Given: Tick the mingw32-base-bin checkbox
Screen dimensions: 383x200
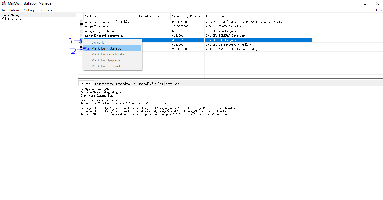Looking at the screenshot, I should 82,26.
